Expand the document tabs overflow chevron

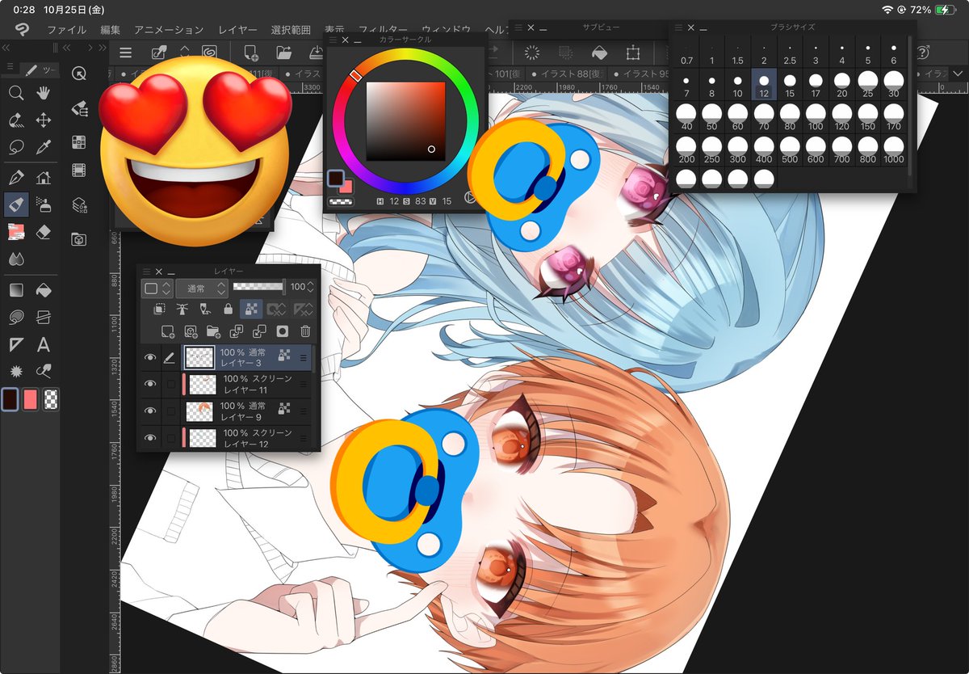pyautogui.click(x=958, y=74)
